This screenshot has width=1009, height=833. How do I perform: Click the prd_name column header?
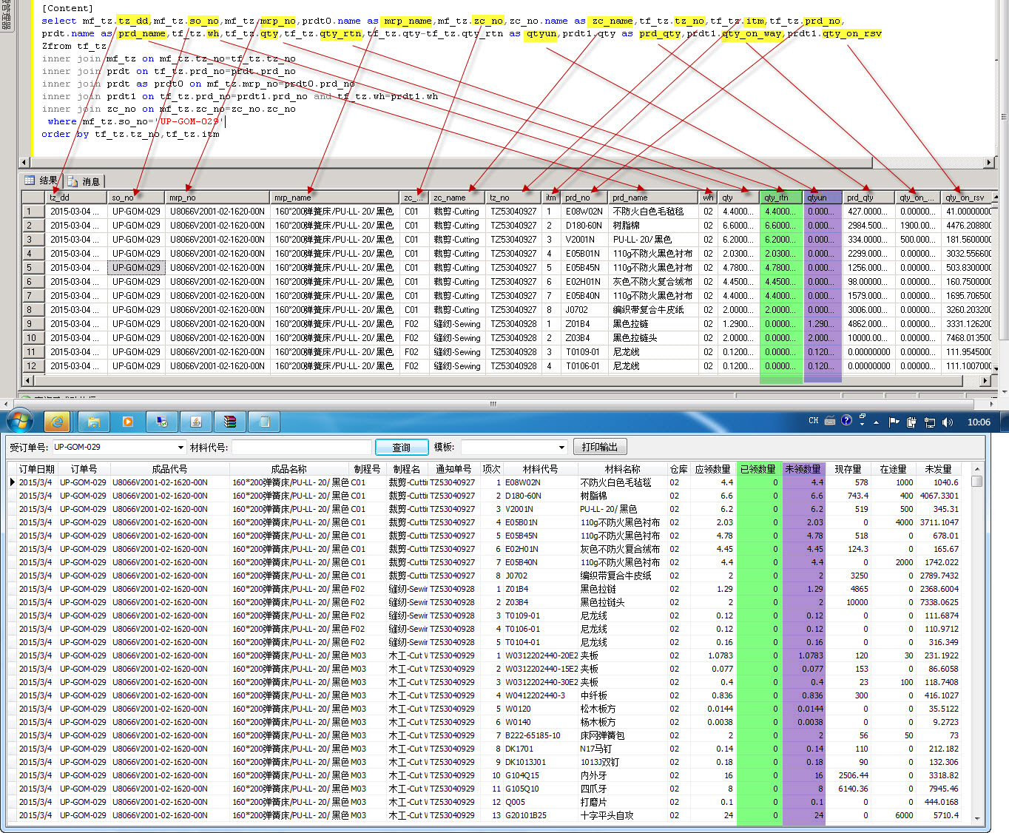(x=653, y=198)
